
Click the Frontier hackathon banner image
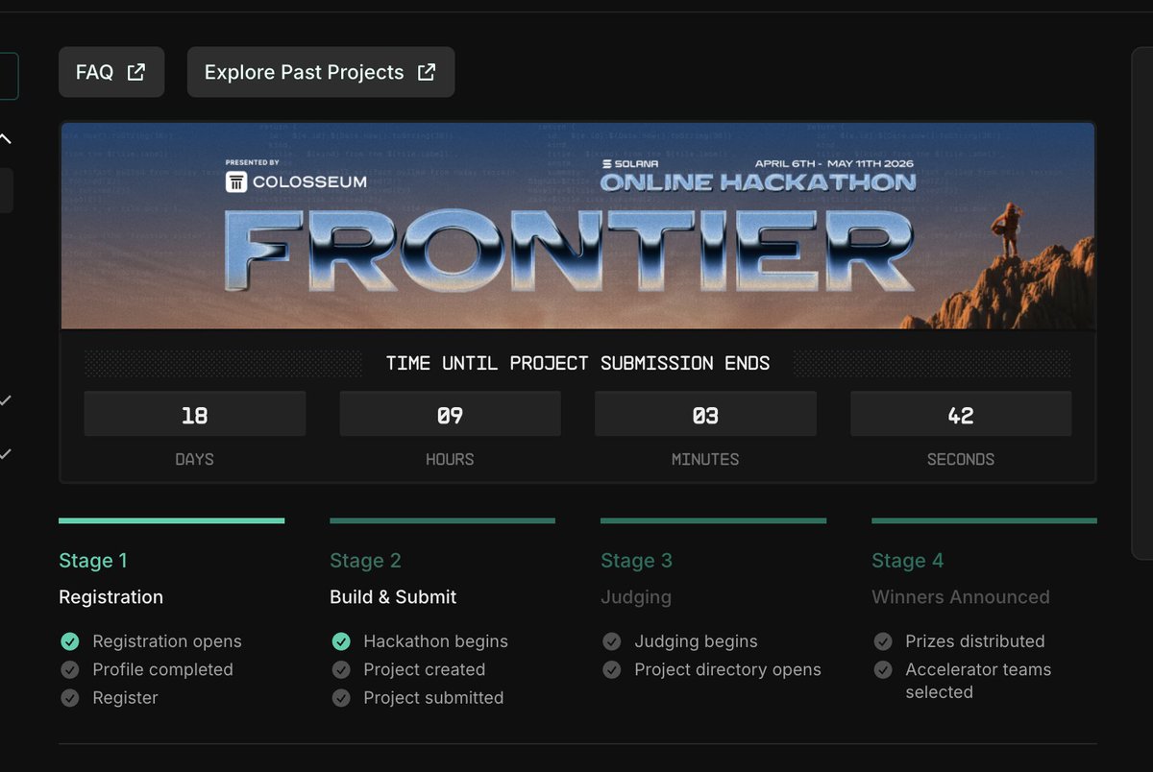(577, 226)
